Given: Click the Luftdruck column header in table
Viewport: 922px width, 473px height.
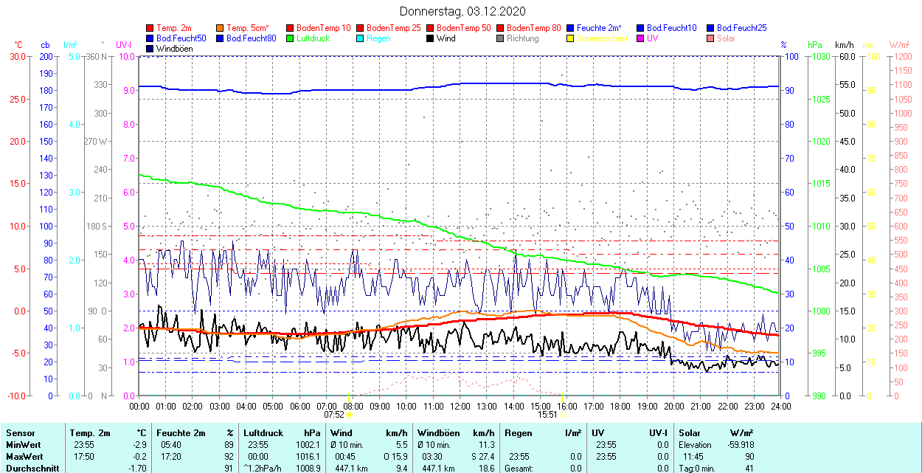Looking at the screenshot, I should point(263,433).
